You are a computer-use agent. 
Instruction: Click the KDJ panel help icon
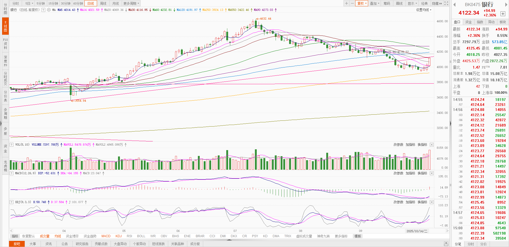pos(12,202)
